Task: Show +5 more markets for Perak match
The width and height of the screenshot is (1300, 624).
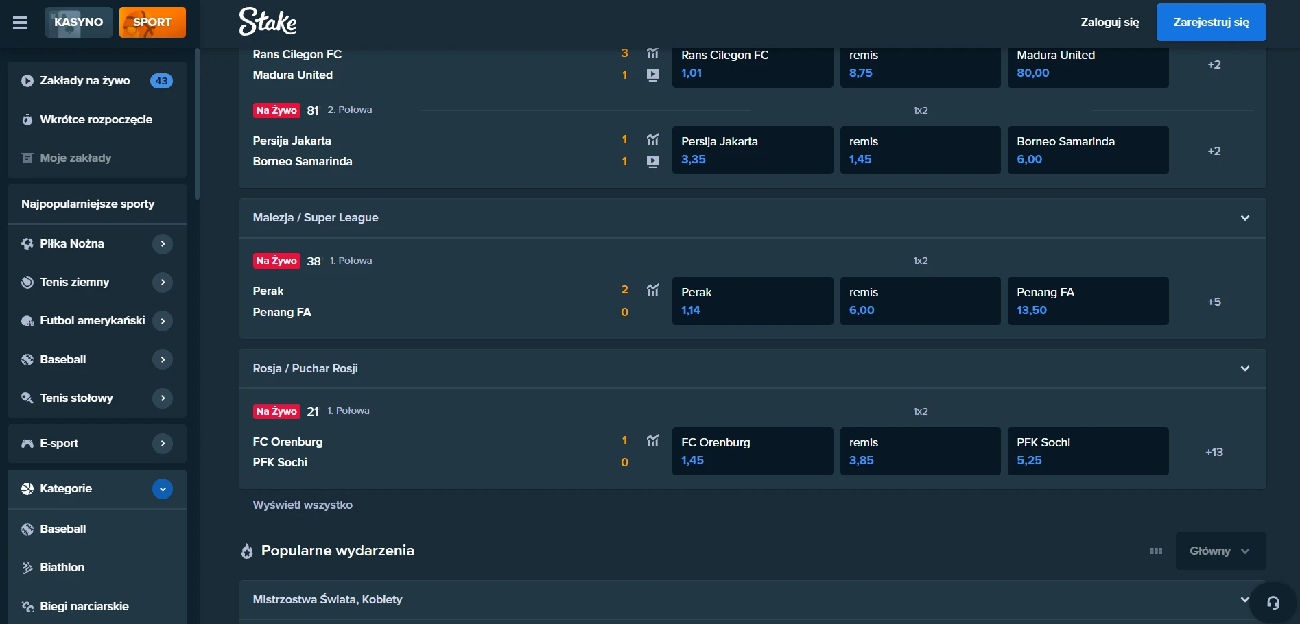Action: [x=1214, y=302]
